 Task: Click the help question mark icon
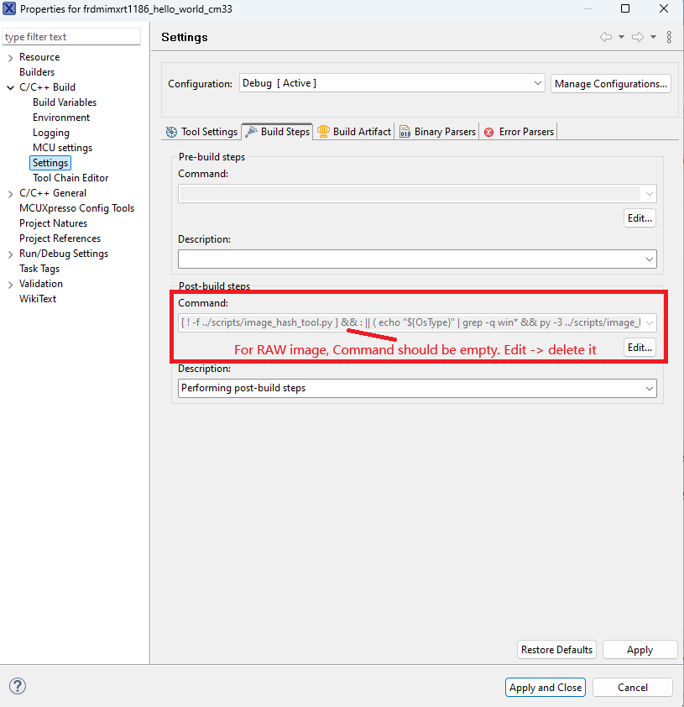pyautogui.click(x=17, y=686)
